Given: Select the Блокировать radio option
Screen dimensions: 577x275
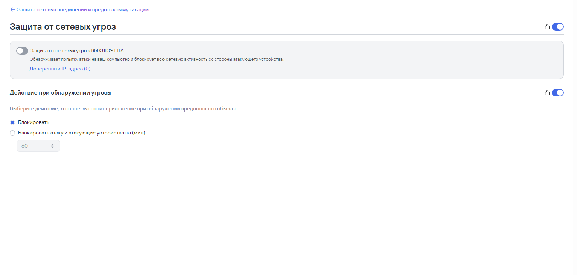Looking at the screenshot, I should [12, 122].
